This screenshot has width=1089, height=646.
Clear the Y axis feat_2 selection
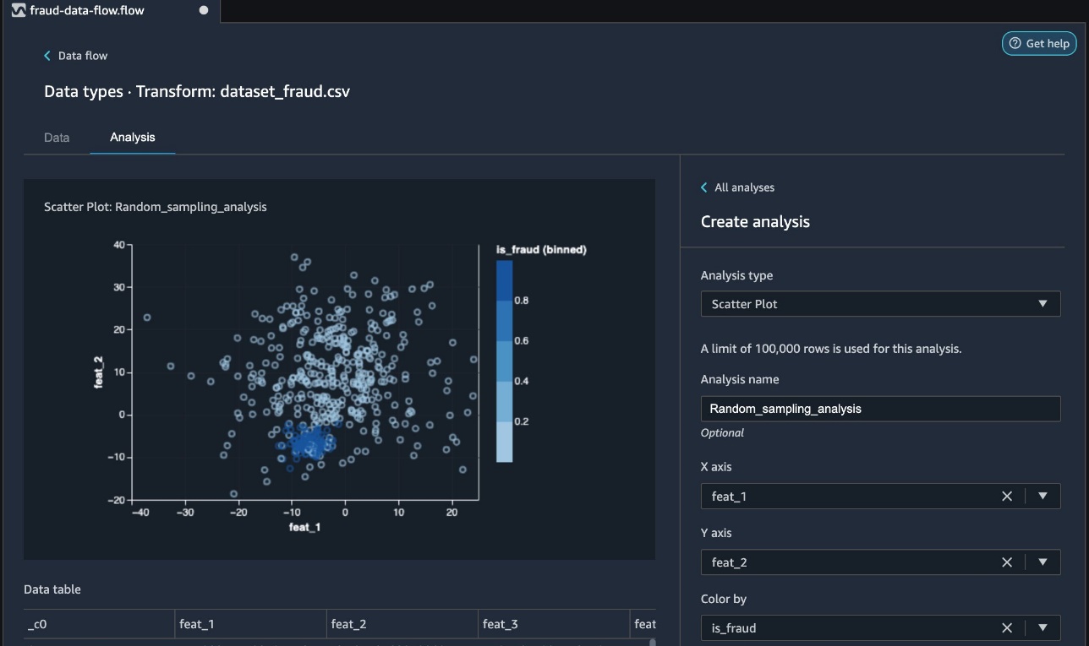click(1006, 562)
